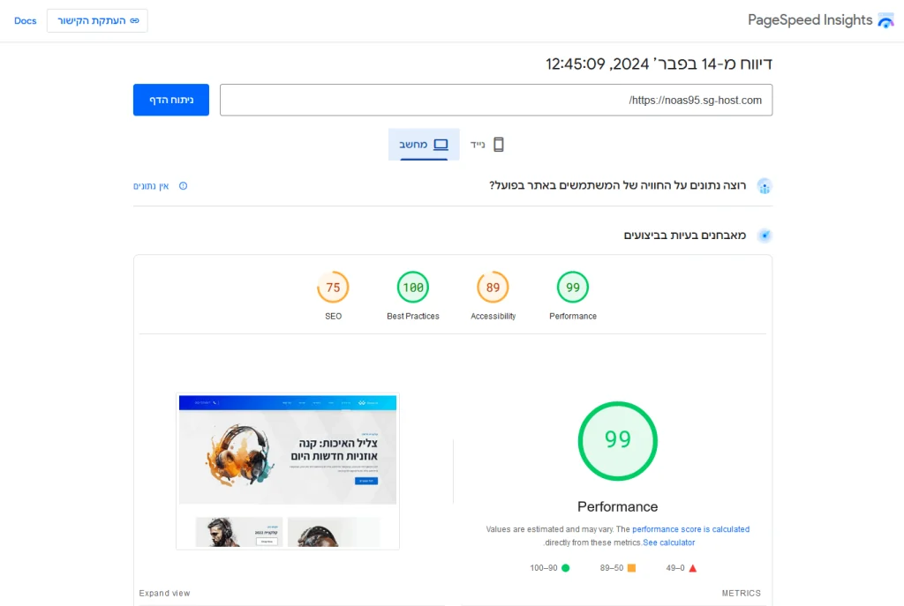Switch to the נייד mobile tab
904x606 pixels.
pos(487,145)
